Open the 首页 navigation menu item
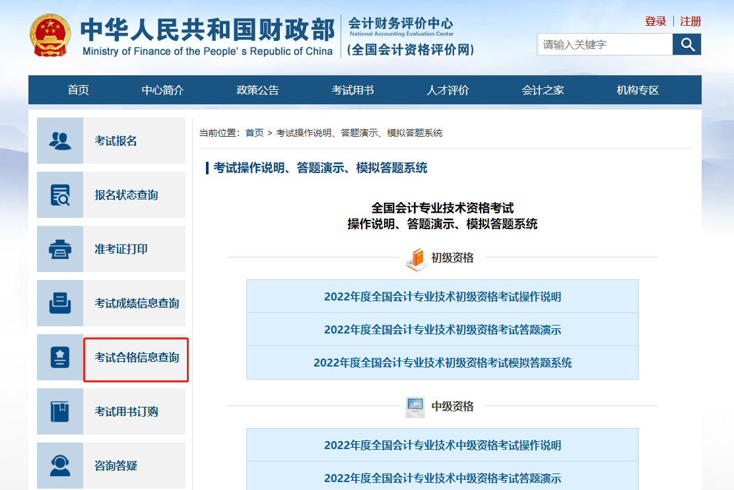The image size is (734, 490). 78,90
